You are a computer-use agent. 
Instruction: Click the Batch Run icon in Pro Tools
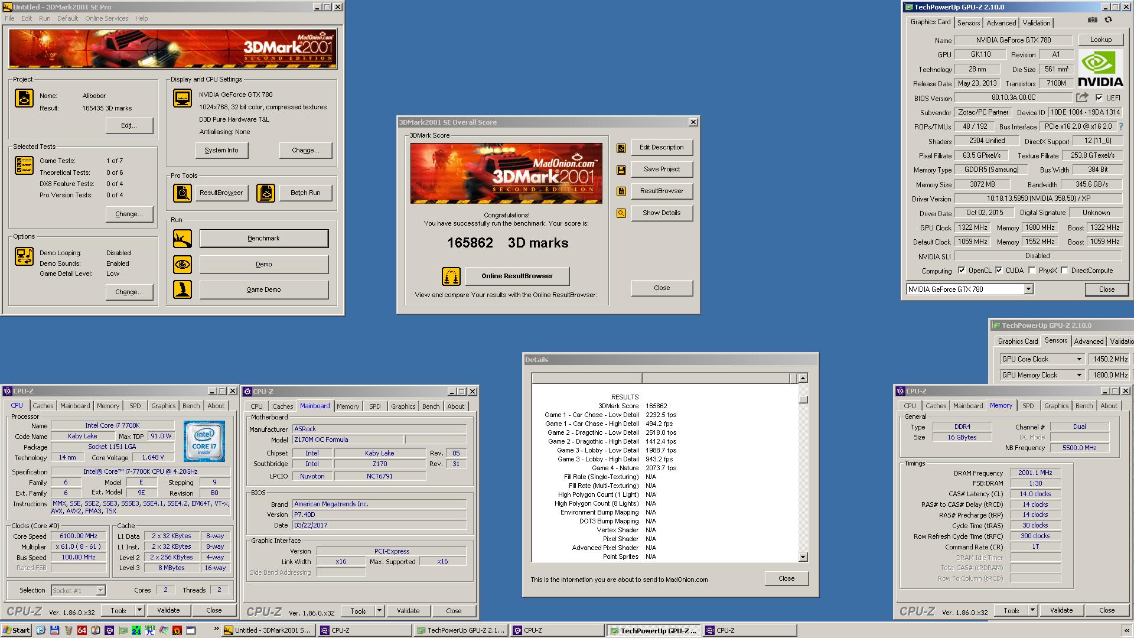point(266,193)
